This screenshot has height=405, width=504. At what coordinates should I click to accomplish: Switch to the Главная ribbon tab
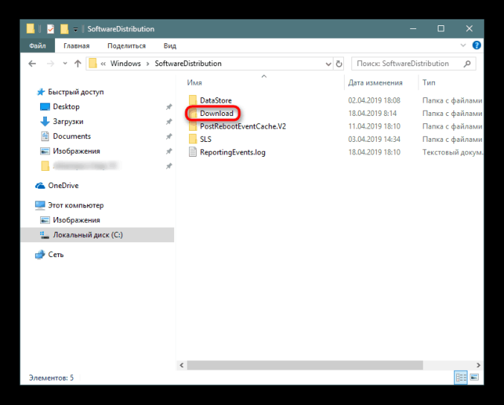coord(77,45)
